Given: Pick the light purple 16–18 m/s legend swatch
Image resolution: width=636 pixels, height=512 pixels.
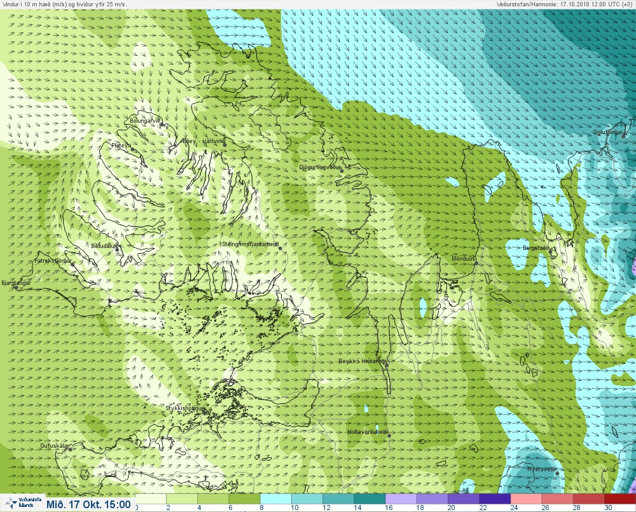Looking at the screenshot, I should point(400,499).
